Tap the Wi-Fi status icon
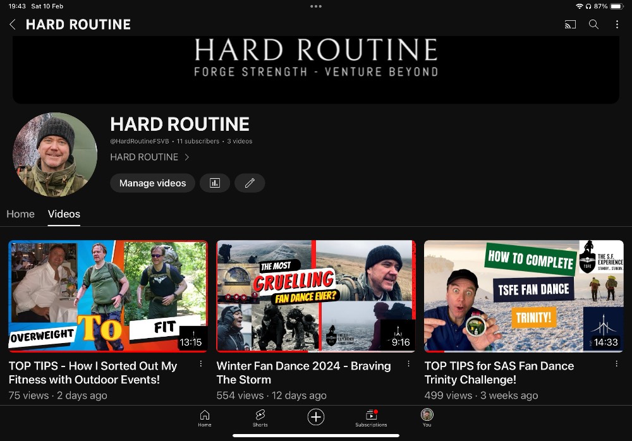 tap(580, 6)
